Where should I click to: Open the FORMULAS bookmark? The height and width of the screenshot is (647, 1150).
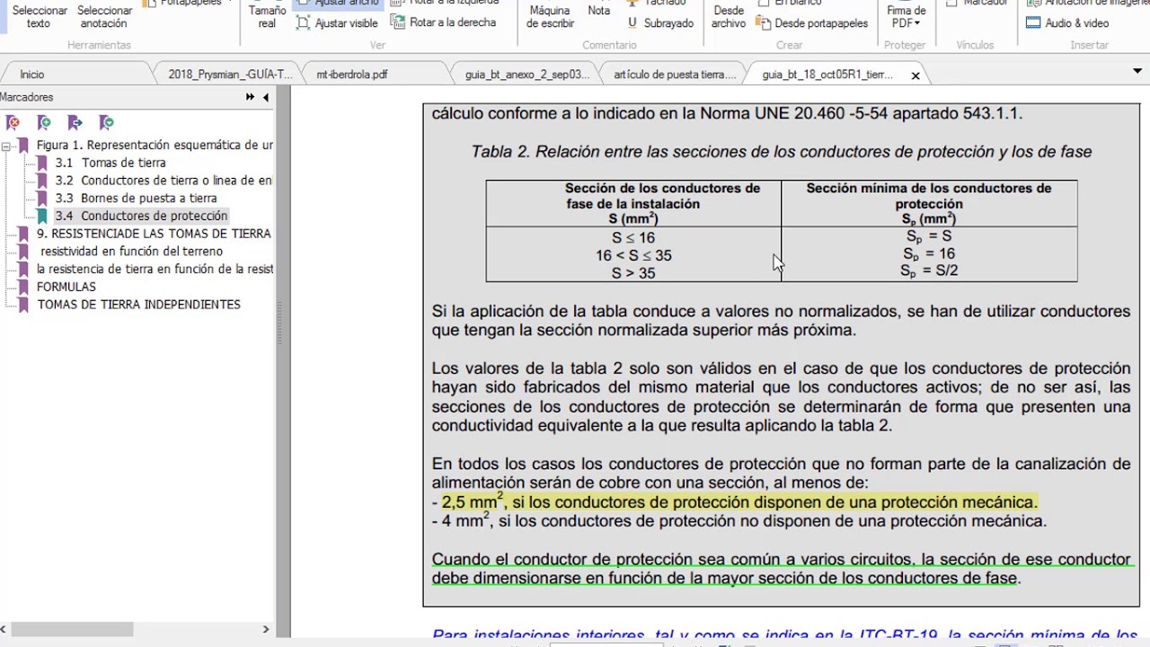[x=66, y=287]
